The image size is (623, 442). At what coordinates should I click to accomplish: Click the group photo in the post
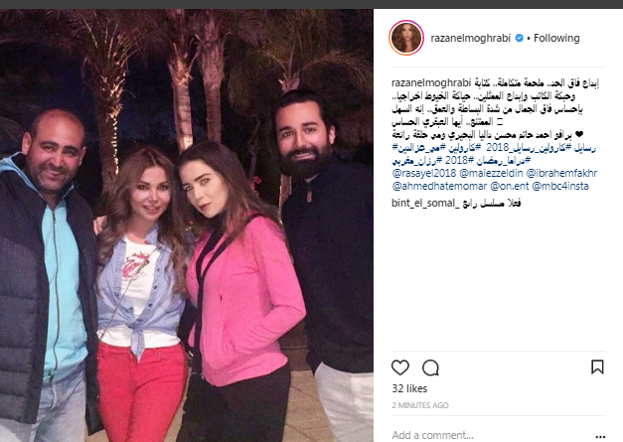pos(187,225)
